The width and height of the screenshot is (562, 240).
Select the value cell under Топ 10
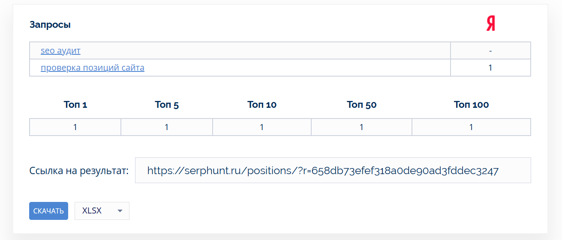(262, 127)
